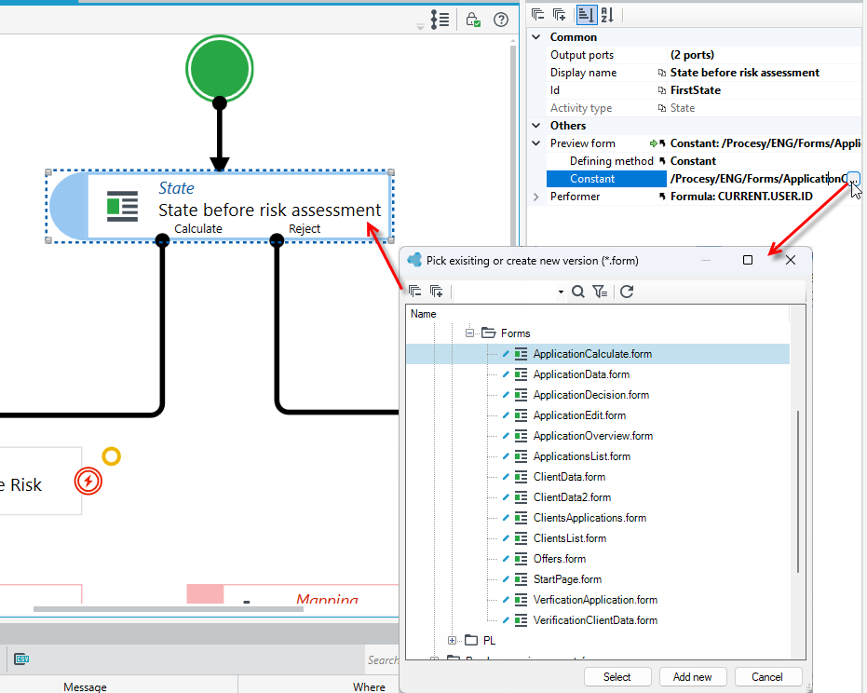867x693 pixels.
Task: Expand the Performer property row
Action: 535,197
